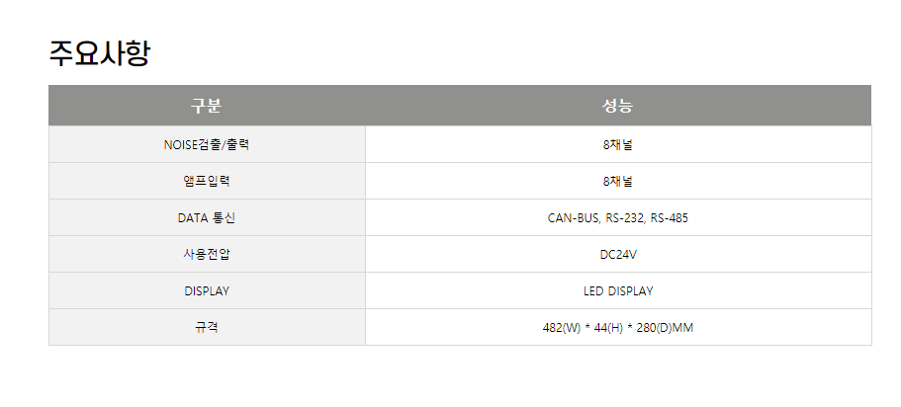Click the DISPLAY row label
Screen dimensions: 901x407
coord(207,291)
